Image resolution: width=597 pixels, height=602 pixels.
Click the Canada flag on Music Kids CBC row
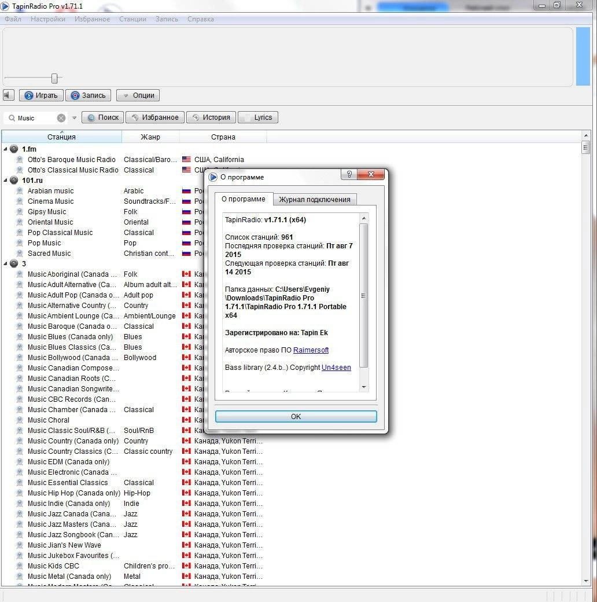tap(186, 566)
